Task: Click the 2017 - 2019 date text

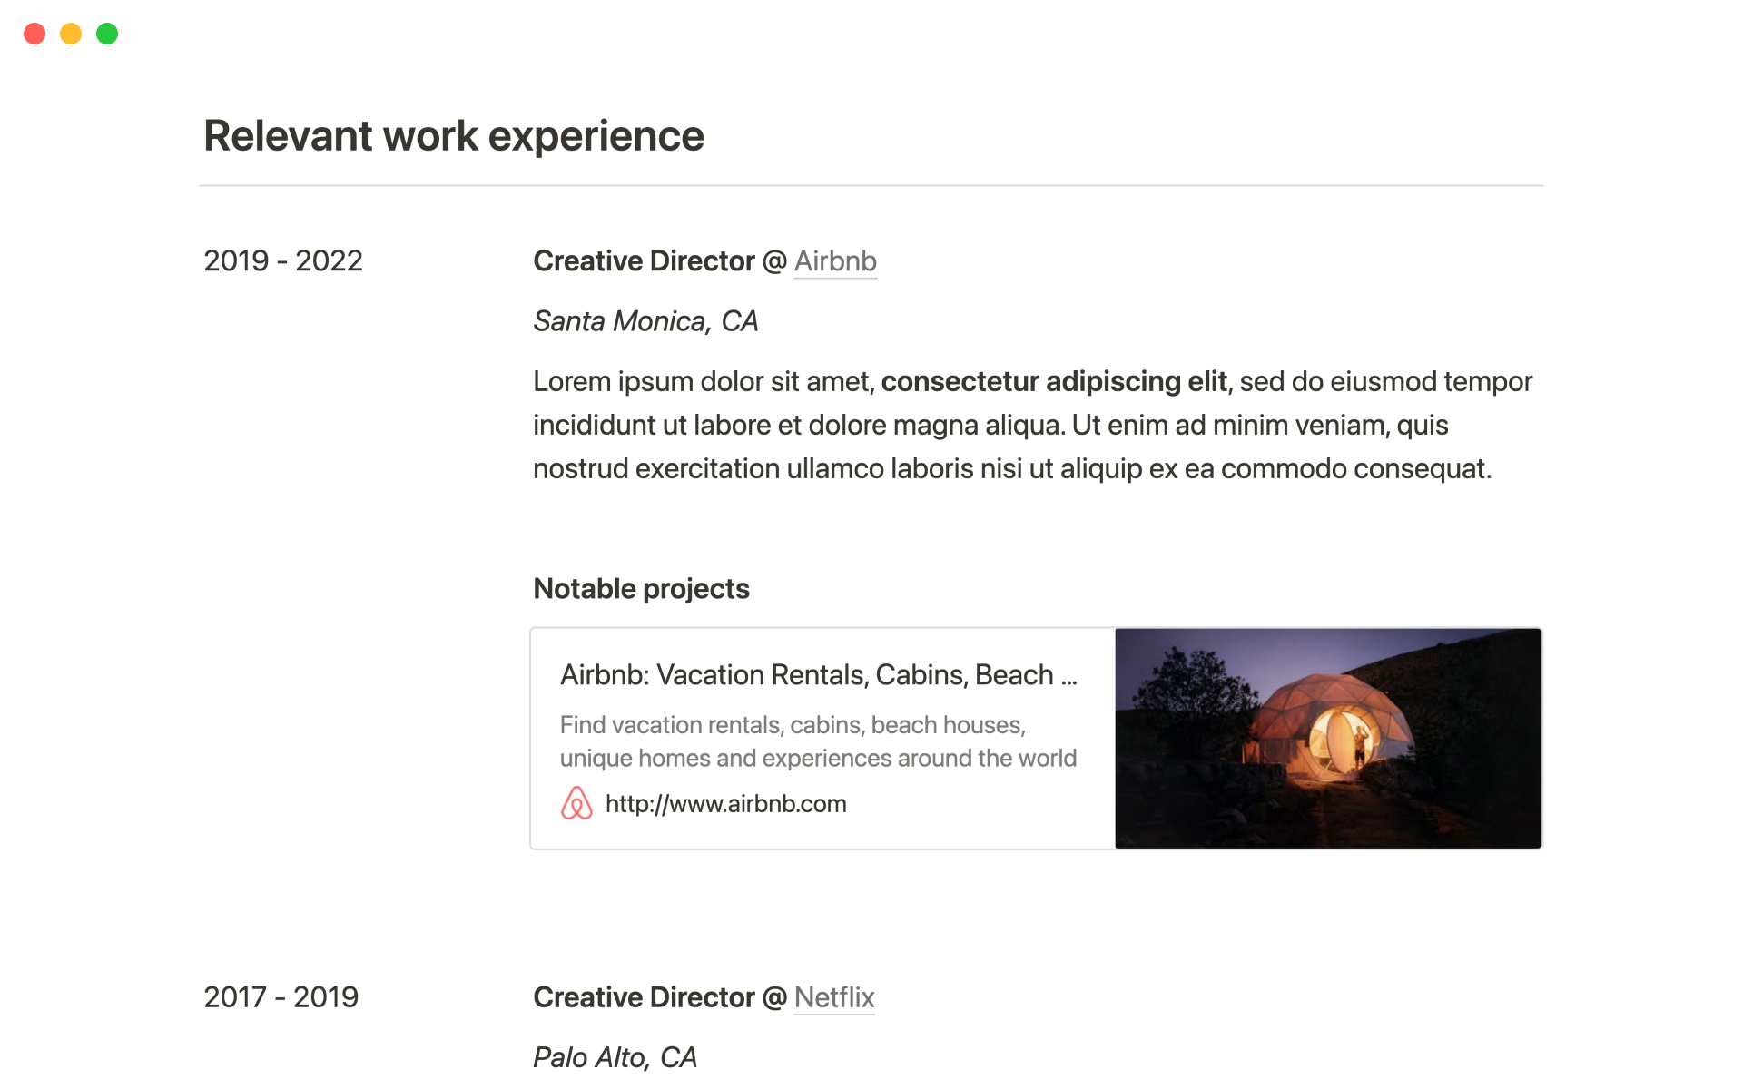Action: (281, 996)
